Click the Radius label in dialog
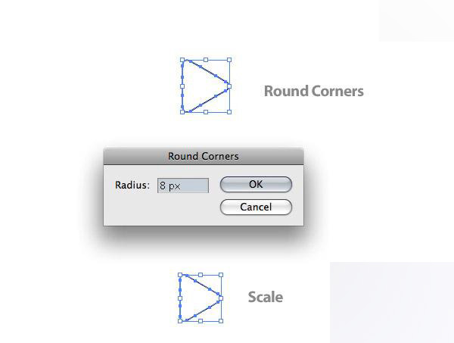 pos(132,186)
